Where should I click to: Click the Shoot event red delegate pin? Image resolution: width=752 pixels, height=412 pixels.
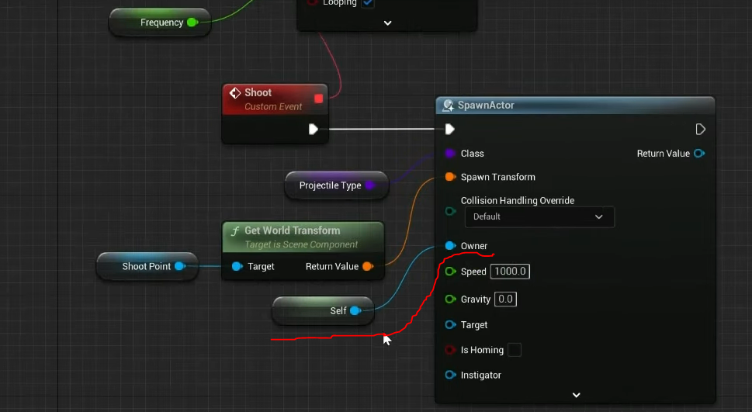tap(318, 98)
